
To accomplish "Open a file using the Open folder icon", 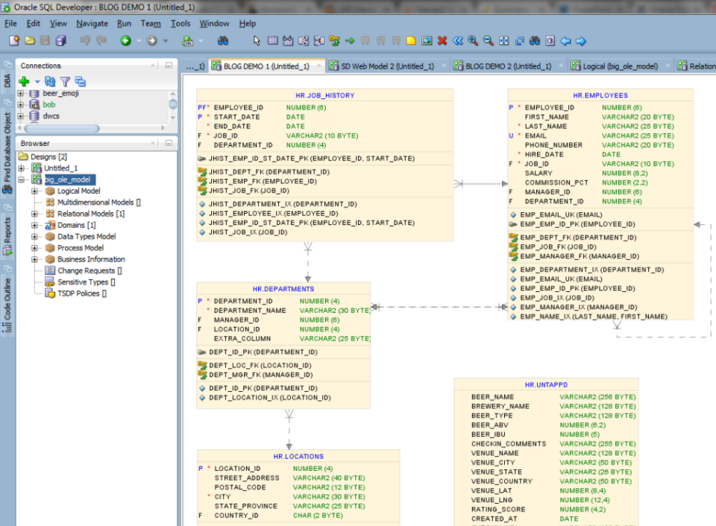I will click(x=30, y=42).
